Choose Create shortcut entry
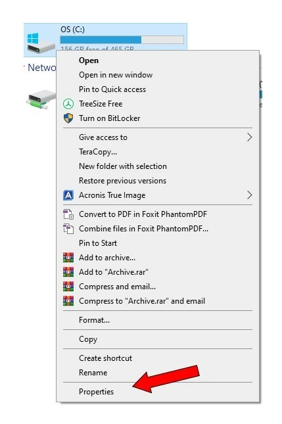282x424 pixels. [x=105, y=358]
